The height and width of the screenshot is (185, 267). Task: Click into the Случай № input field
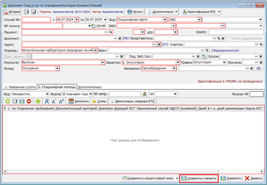tap(36, 20)
